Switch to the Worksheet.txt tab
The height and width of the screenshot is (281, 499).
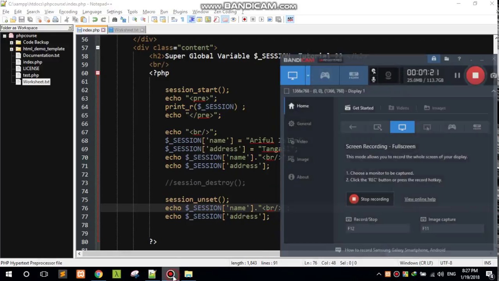(x=126, y=30)
